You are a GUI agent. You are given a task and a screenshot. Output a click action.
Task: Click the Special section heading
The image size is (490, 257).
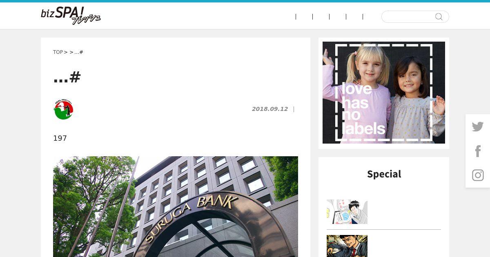384,174
